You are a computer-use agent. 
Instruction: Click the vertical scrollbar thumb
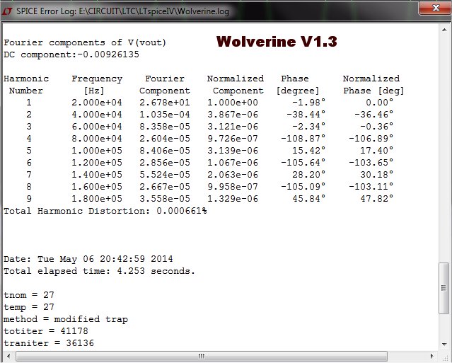click(444, 288)
